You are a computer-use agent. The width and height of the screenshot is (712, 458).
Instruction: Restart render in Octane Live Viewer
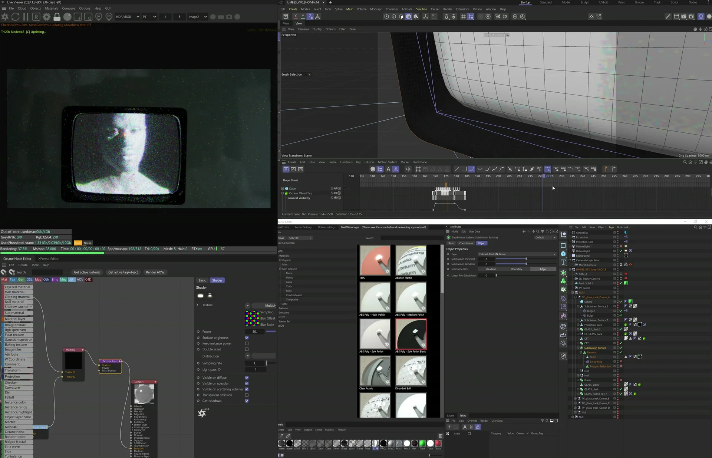point(16,17)
